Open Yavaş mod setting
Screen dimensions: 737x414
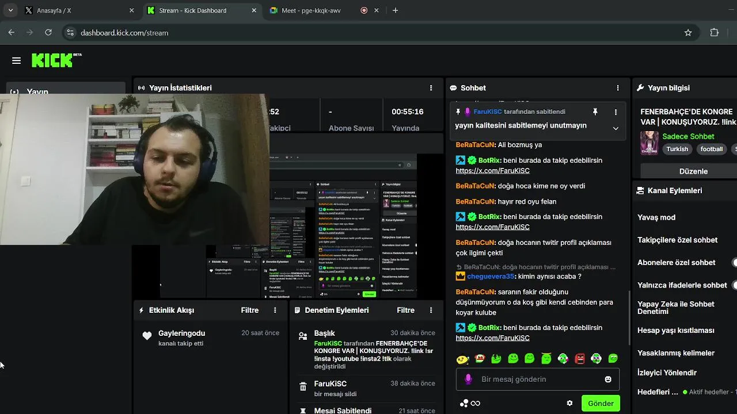coord(656,217)
